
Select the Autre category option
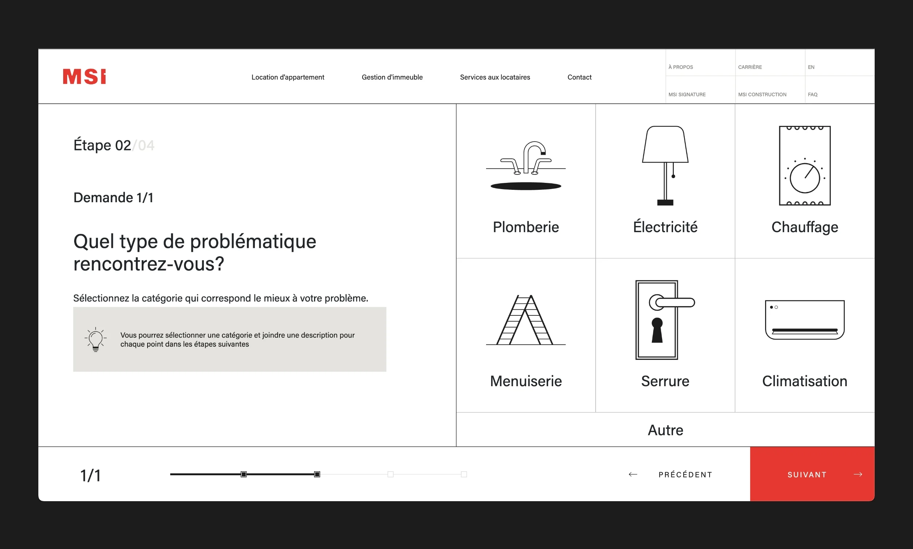[x=665, y=430]
